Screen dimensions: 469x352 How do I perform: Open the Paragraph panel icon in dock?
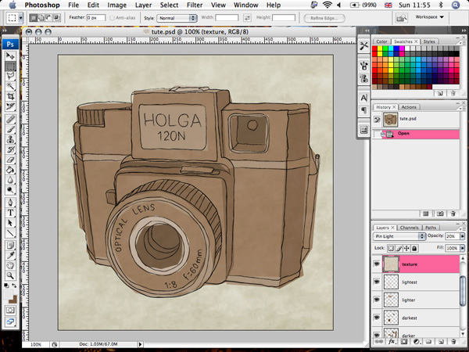[x=363, y=110]
